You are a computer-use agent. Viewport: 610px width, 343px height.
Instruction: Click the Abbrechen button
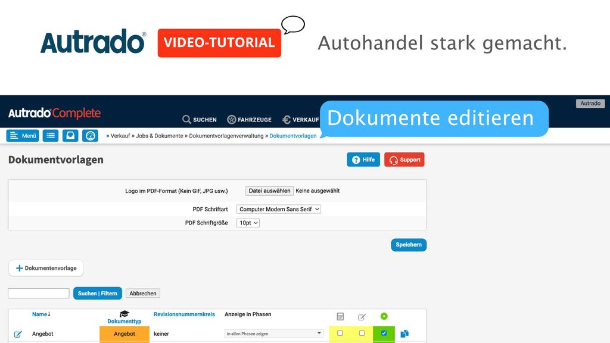[x=143, y=293]
